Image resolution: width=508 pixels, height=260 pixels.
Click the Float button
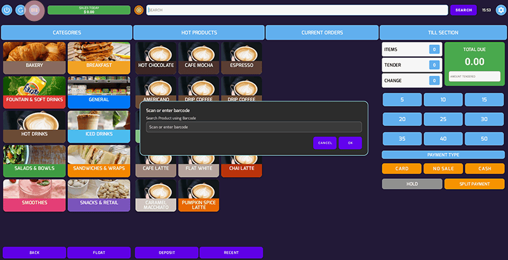pos(99,252)
